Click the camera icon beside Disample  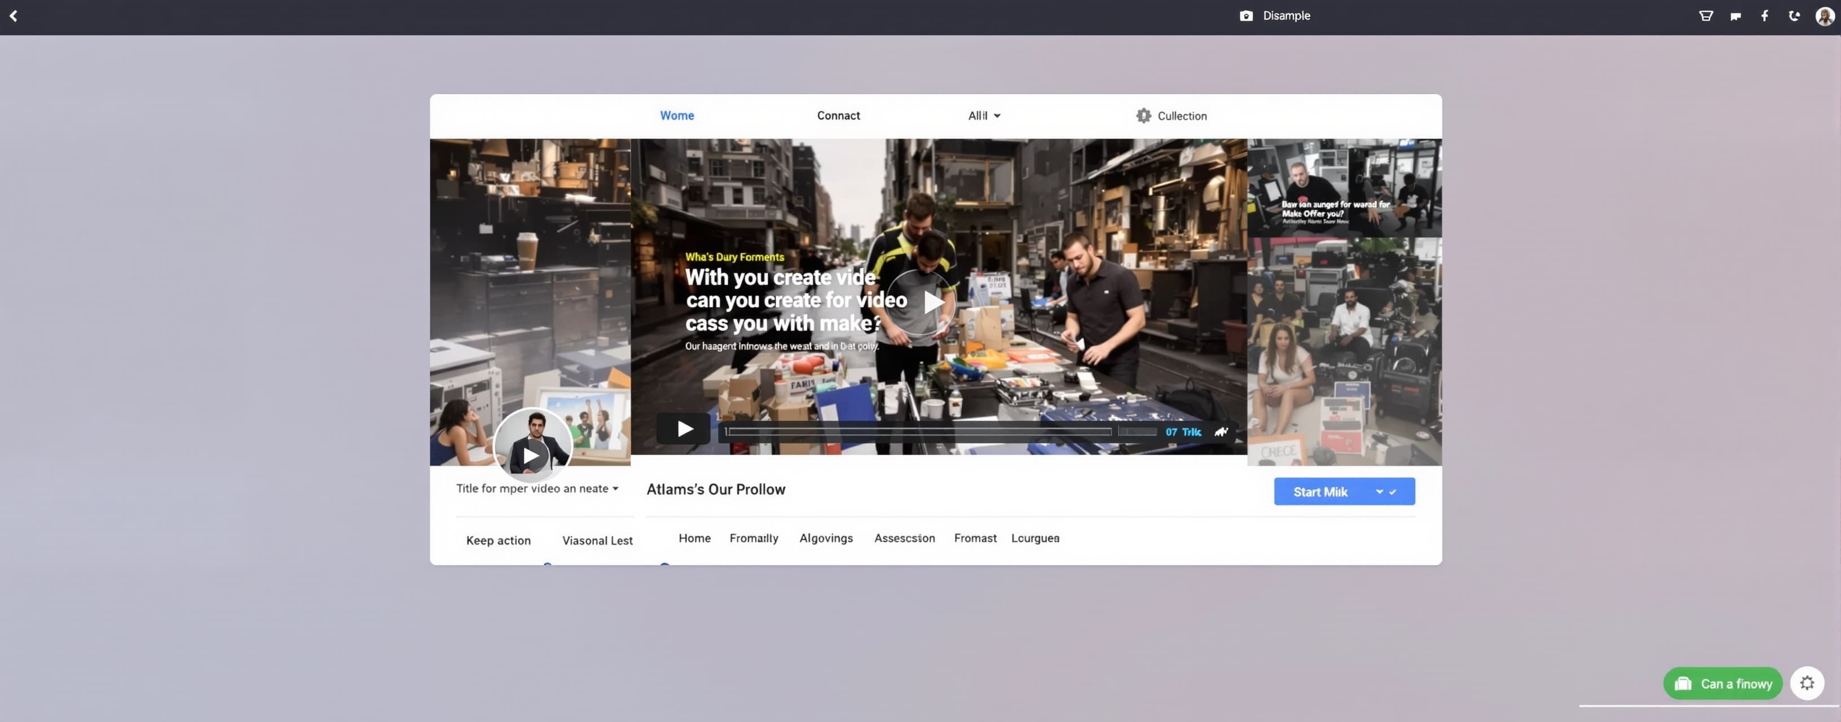1246,16
